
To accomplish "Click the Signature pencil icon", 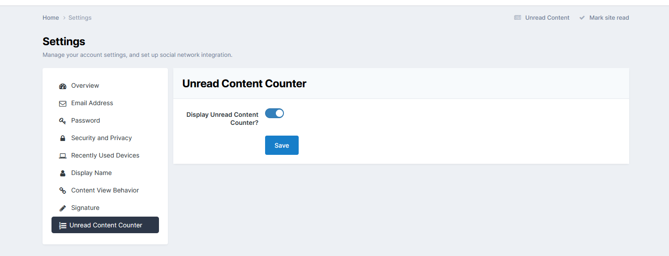I will coord(63,208).
